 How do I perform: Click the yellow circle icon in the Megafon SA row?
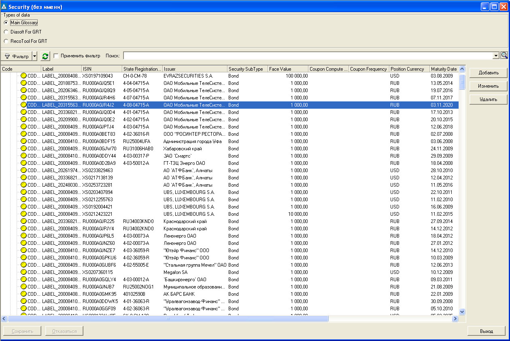(23, 272)
